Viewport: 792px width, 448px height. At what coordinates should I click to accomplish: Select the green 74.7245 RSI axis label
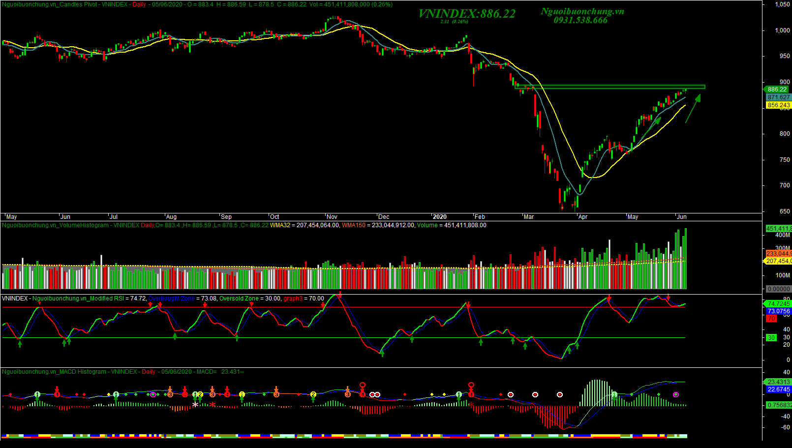777,304
